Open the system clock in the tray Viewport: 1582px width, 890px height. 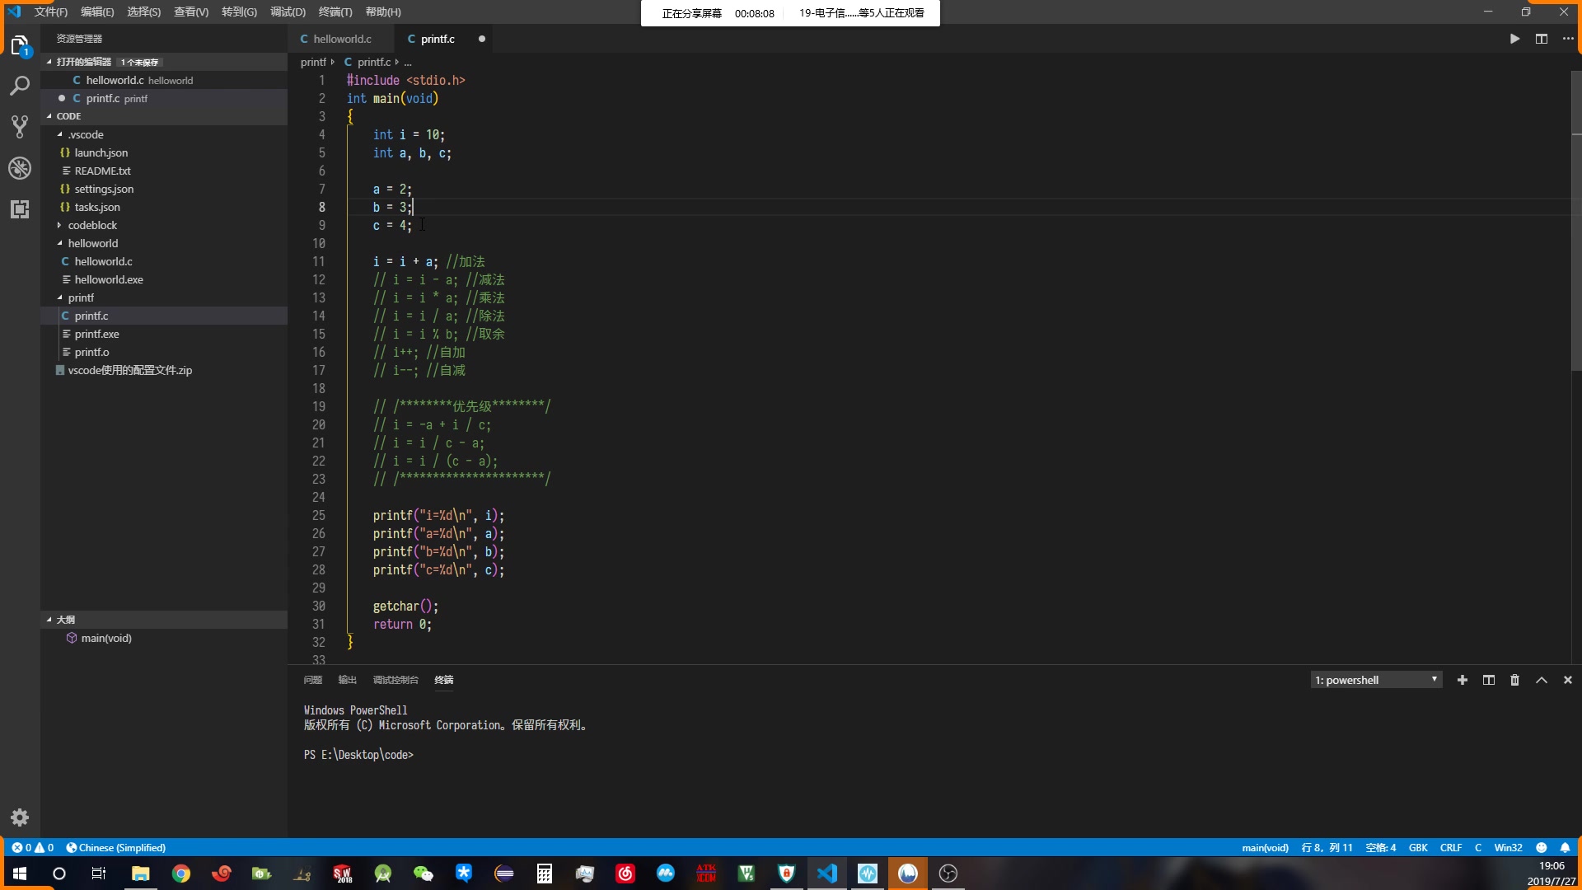[1552, 874]
